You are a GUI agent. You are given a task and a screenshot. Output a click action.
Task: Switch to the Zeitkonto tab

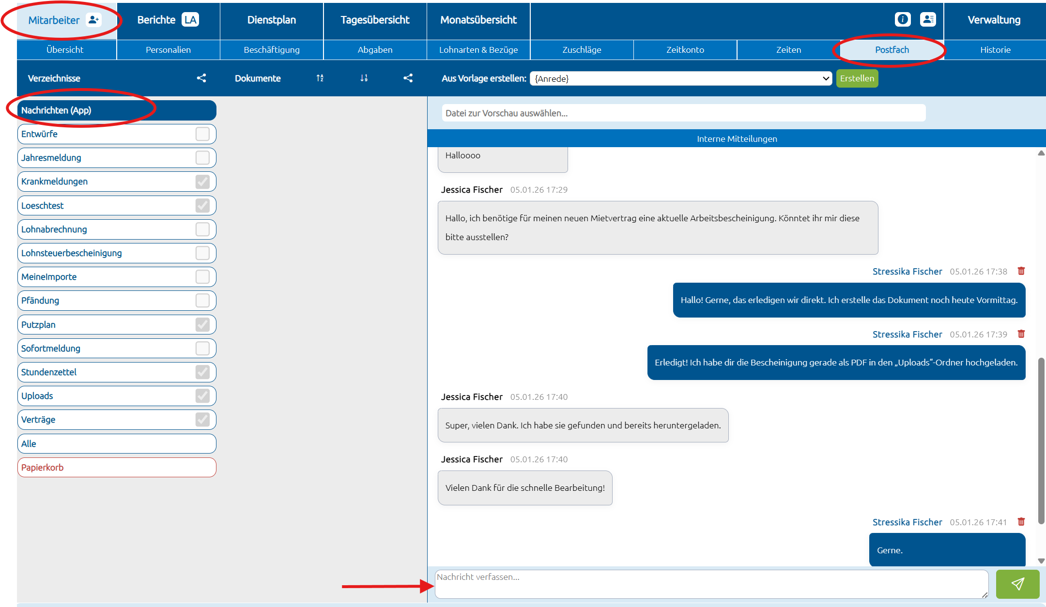pos(685,50)
